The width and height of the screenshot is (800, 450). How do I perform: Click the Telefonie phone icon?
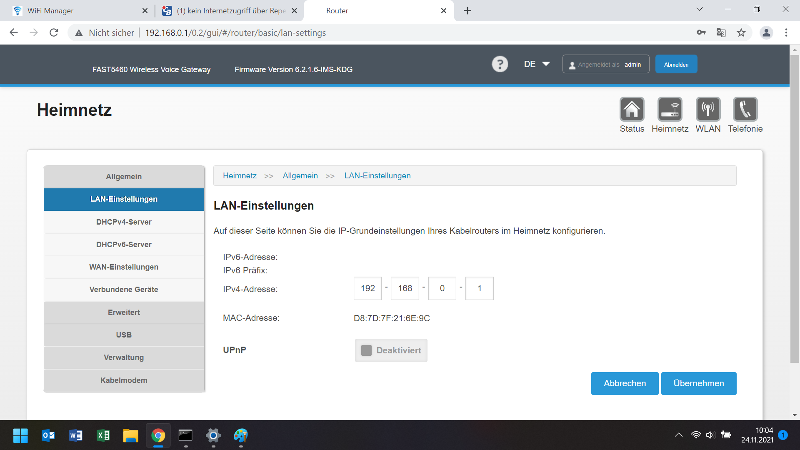(x=745, y=109)
